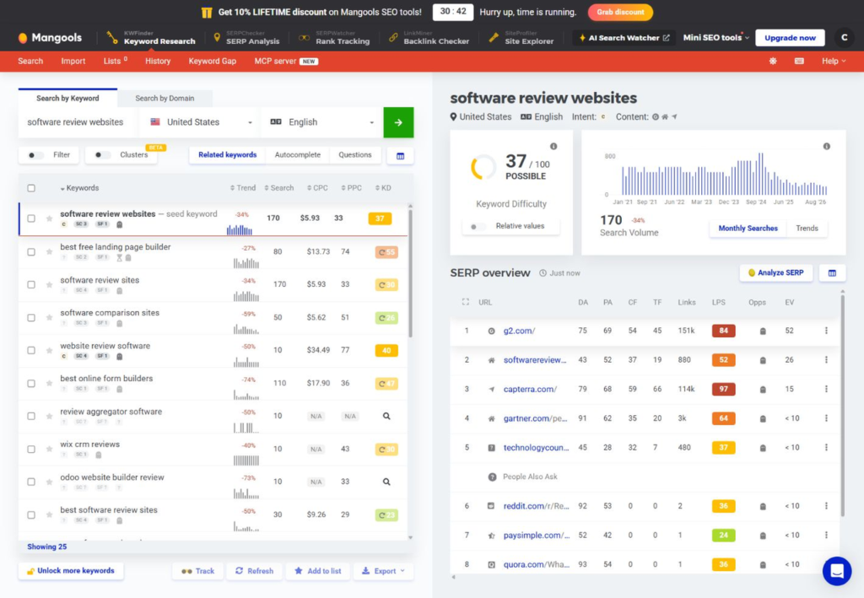
Task: Click magnifier KD icon for review aggregator software
Action: (386, 417)
